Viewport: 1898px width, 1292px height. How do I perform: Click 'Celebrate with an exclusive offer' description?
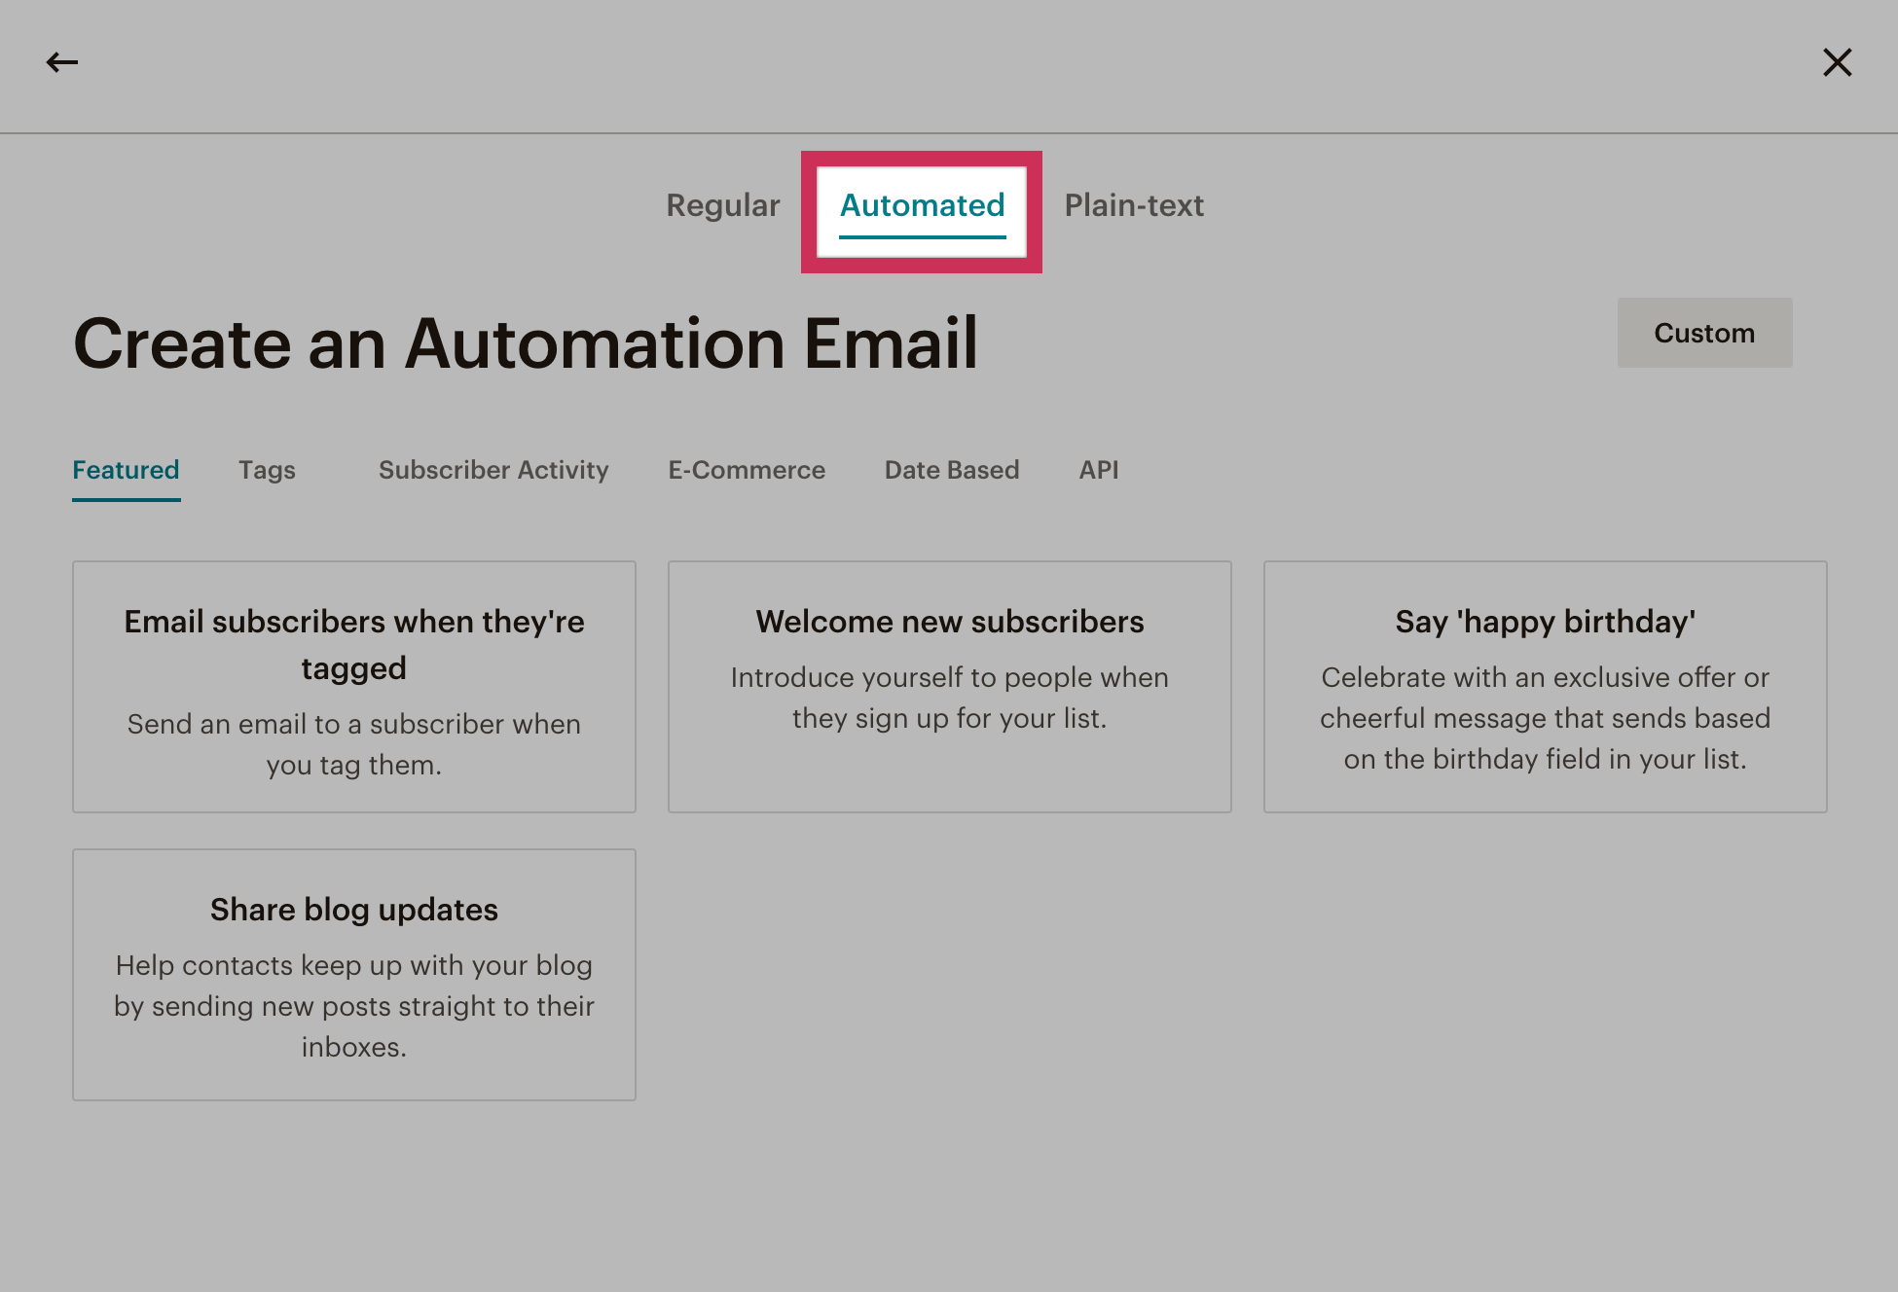pyautogui.click(x=1545, y=719)
